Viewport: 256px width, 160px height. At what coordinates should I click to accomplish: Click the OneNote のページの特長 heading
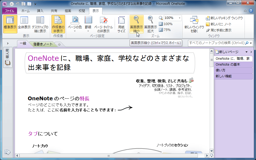coord(59,99)
